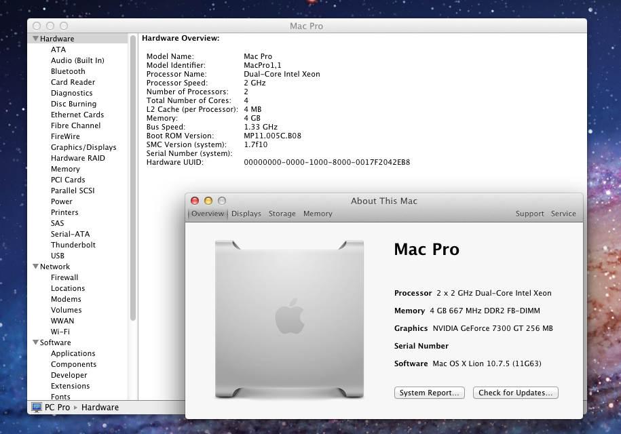The image size is (621, 434).
Task: Select Hardware RAID in the sidebar
Action: 78,158
